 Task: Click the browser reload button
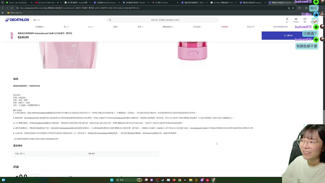(12, 8)
